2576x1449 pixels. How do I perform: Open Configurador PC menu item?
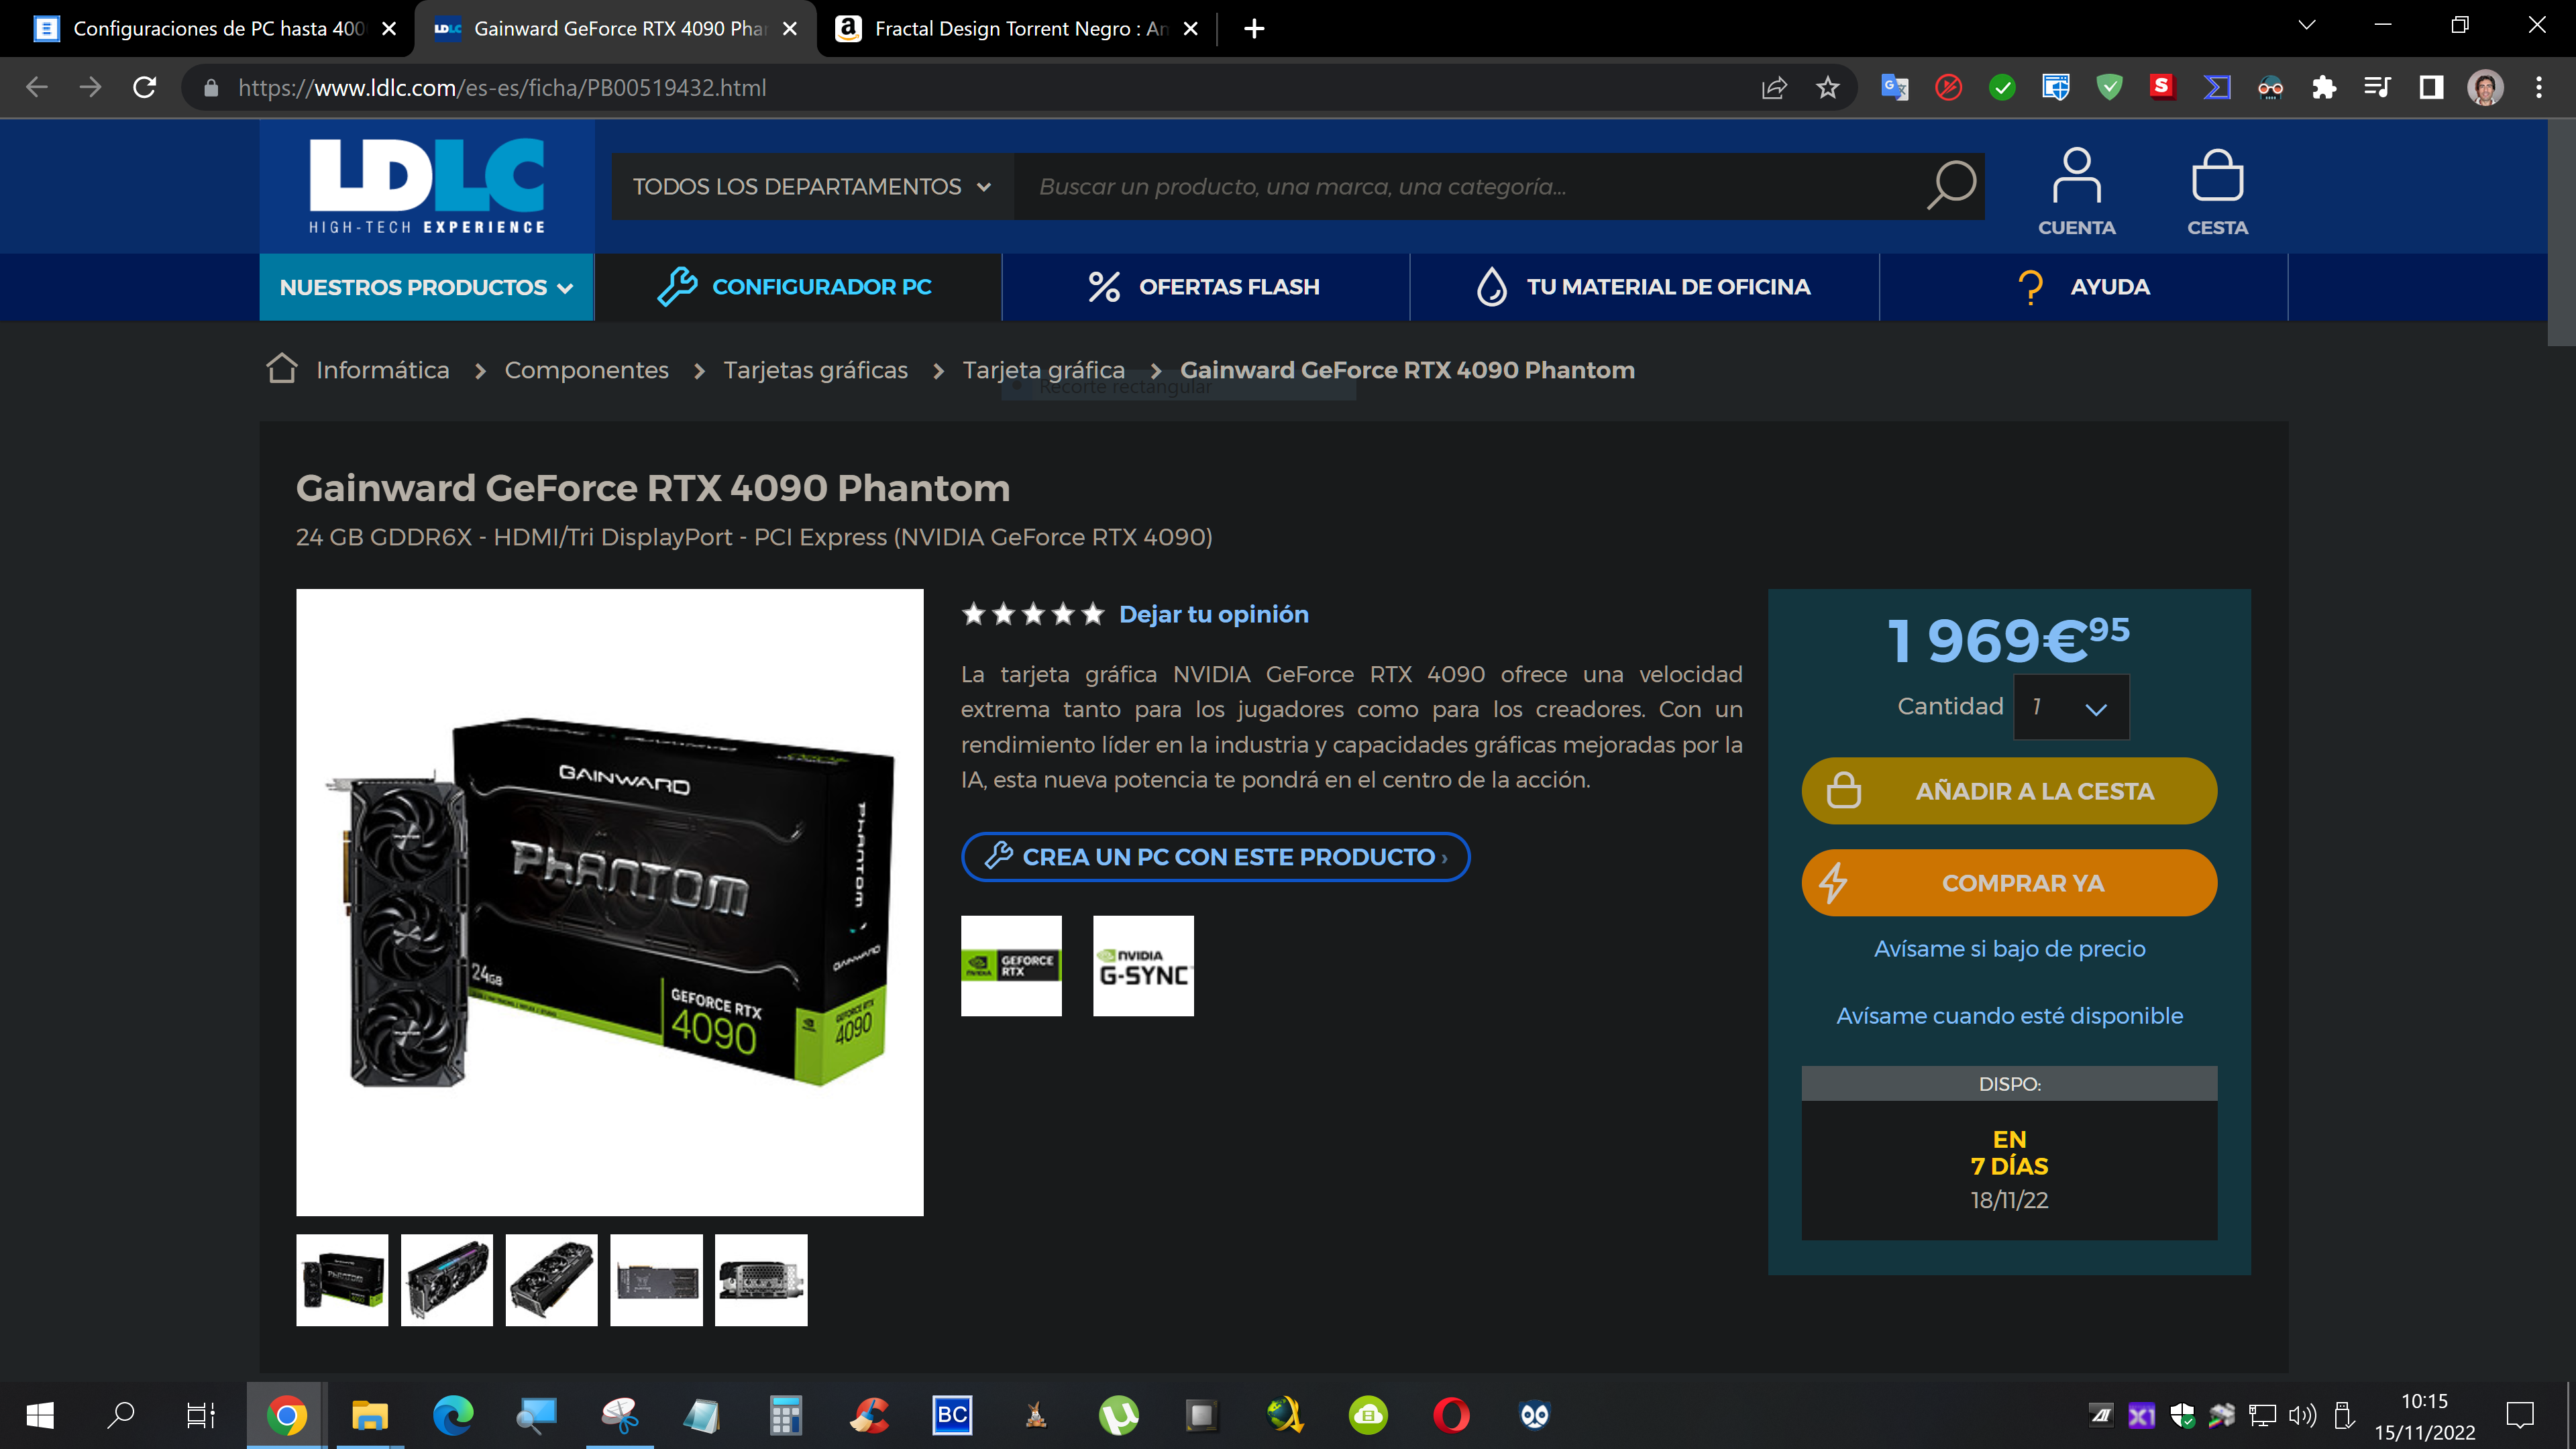pos(796,287)
